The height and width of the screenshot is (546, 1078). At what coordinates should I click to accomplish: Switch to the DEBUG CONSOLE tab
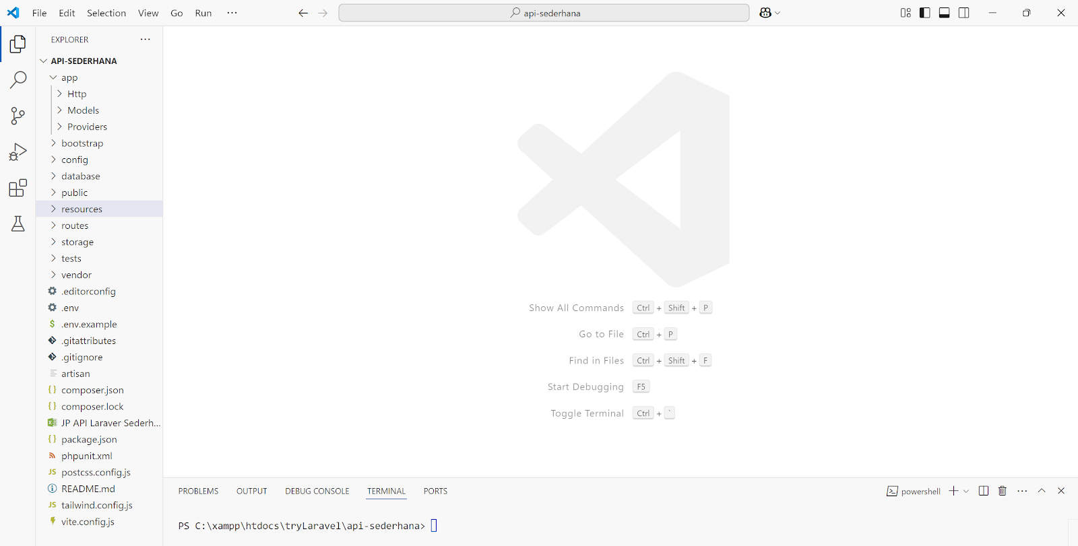317,491
